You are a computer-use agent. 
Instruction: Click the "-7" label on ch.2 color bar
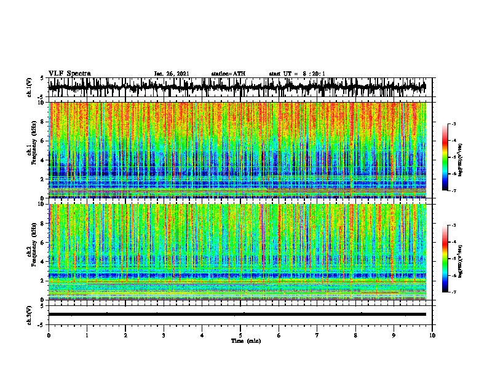tap(454, 292)
